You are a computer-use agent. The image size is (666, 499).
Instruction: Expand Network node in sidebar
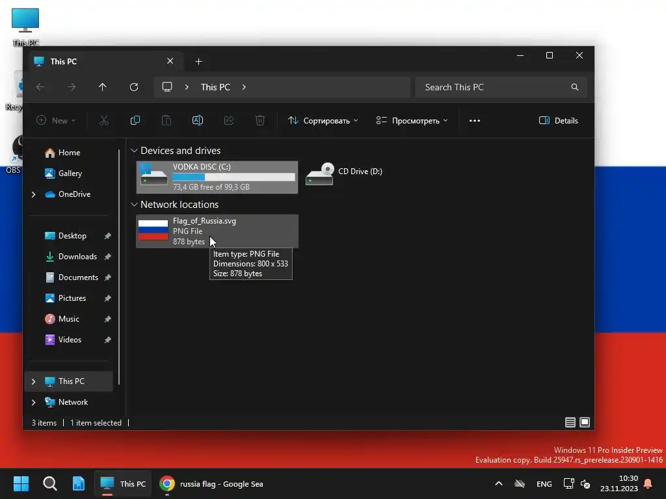pos(34,402)
